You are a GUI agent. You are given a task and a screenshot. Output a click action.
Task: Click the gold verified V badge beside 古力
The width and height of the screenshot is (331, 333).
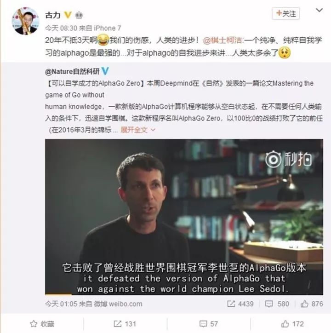68,15
